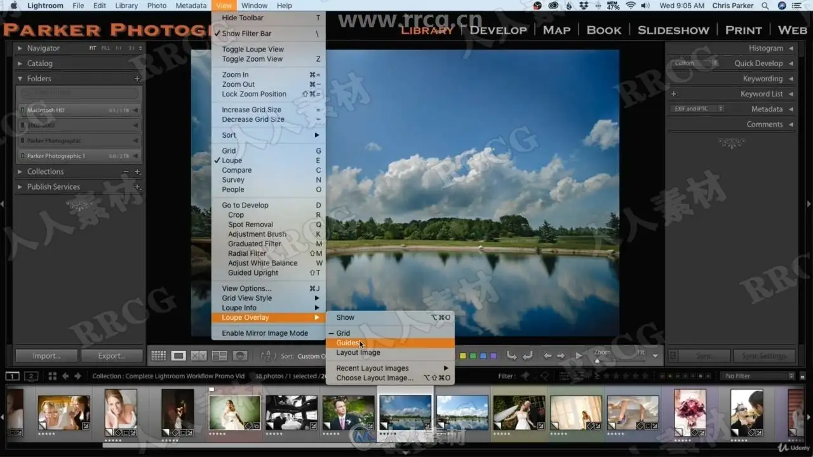Open the EXIF and IPTC metadata dropdown

tap(697, 109)
